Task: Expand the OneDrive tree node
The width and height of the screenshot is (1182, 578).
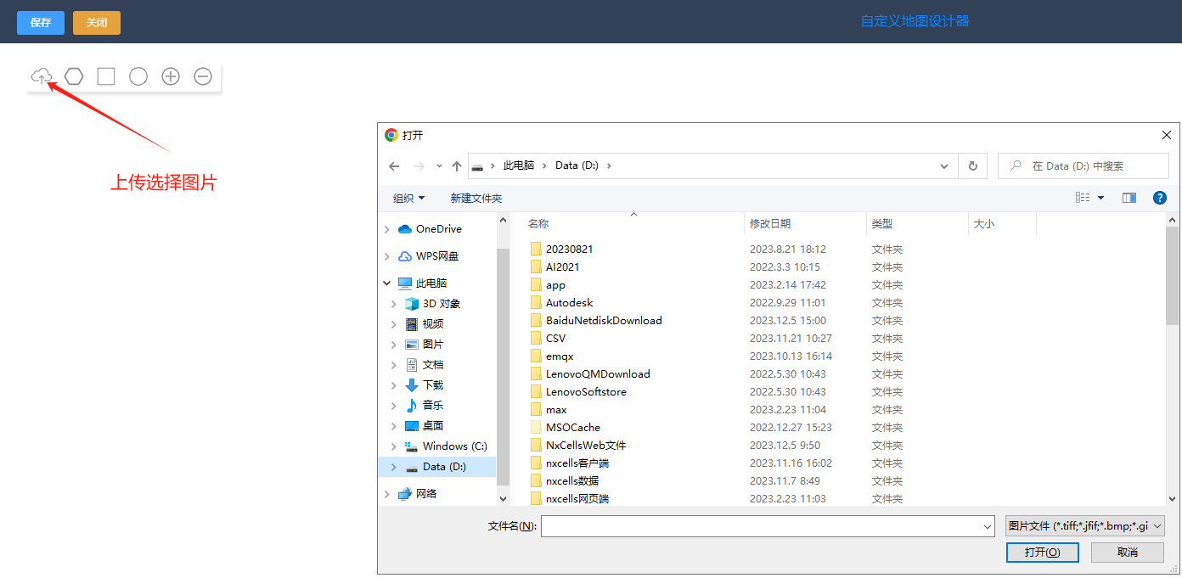Action: [x=388, y=229]
